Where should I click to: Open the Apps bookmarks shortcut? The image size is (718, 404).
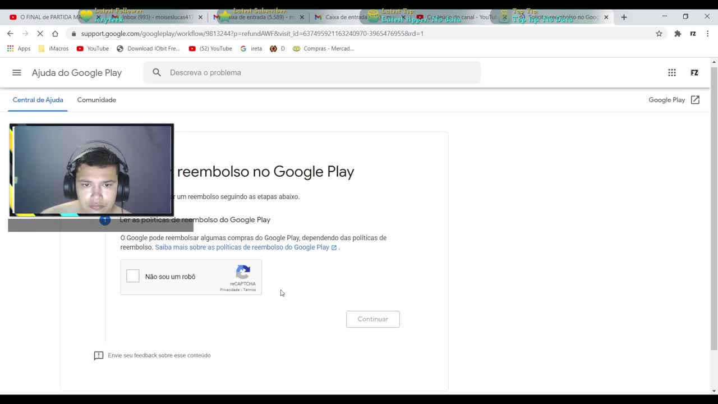(19, 49)
